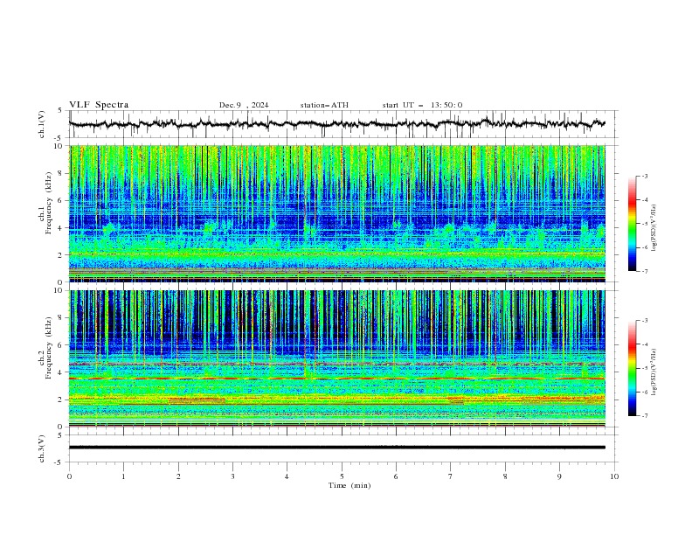Click the ch.1 voltage waveform trace
692x535 pixels.
(x=336, y=124)
